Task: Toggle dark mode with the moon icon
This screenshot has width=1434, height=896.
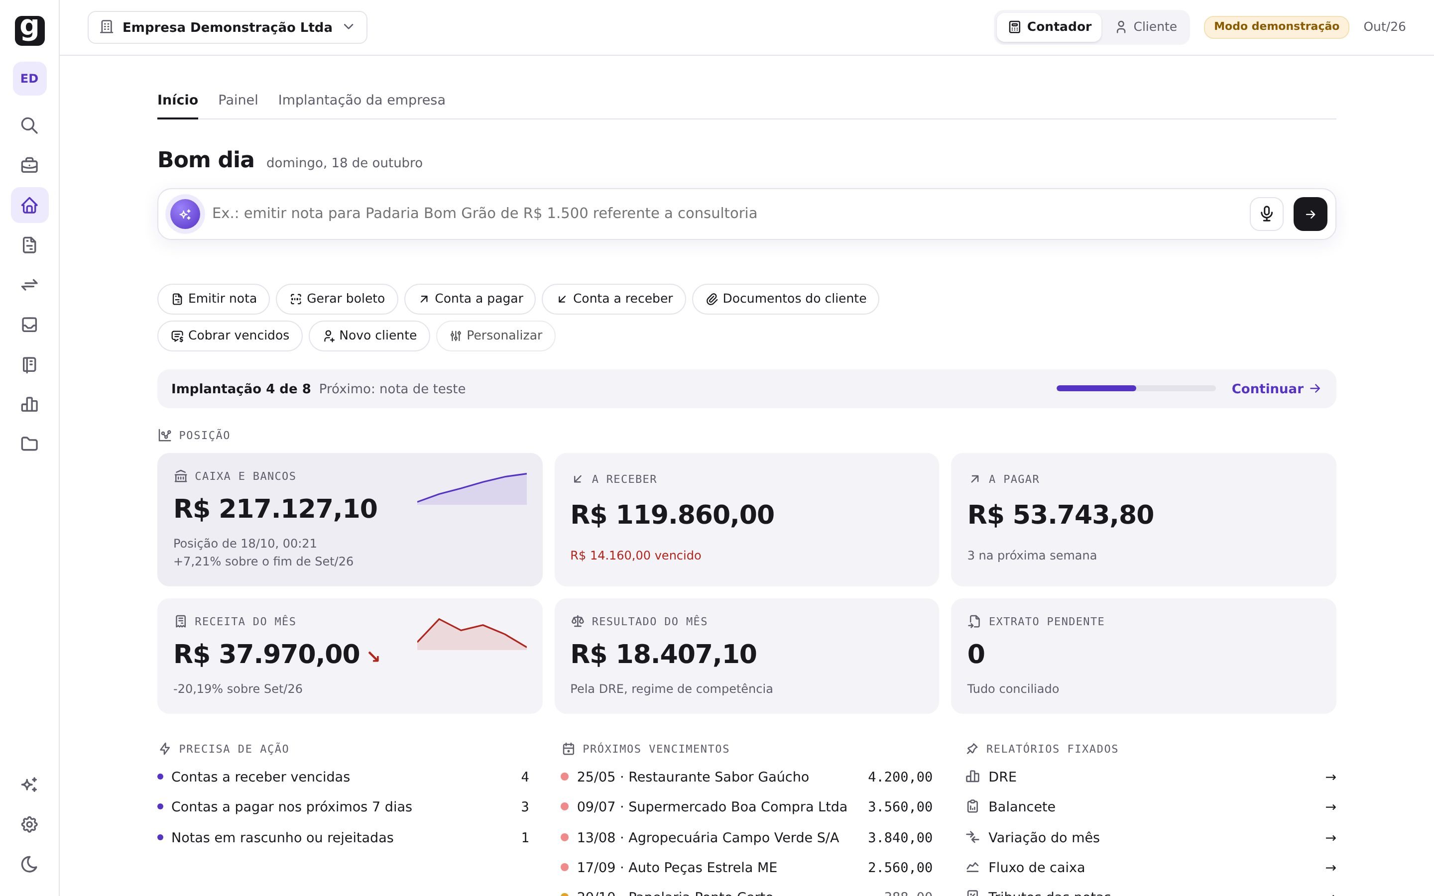Action: pos(30,864)
